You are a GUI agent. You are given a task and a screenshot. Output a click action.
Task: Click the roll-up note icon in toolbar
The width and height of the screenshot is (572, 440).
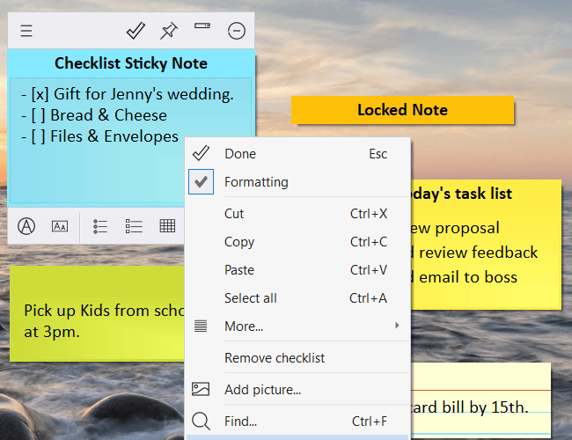[202, 26]
